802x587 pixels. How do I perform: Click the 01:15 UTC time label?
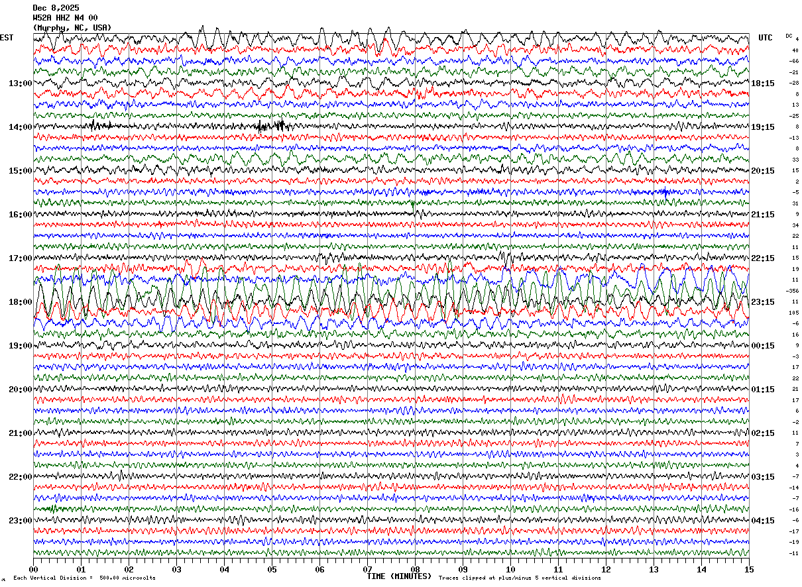[762, 390]
